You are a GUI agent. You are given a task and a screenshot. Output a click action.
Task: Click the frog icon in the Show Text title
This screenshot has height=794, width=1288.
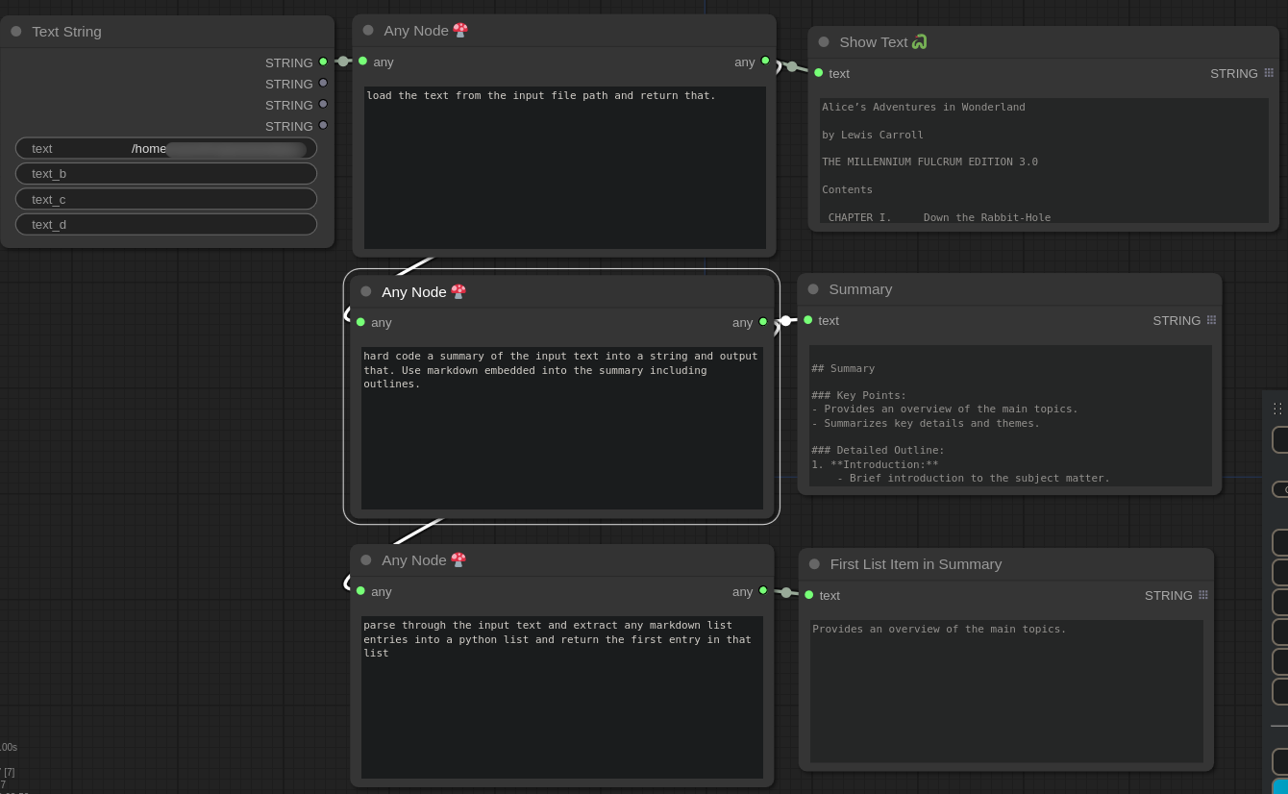[x=919, y=41]
